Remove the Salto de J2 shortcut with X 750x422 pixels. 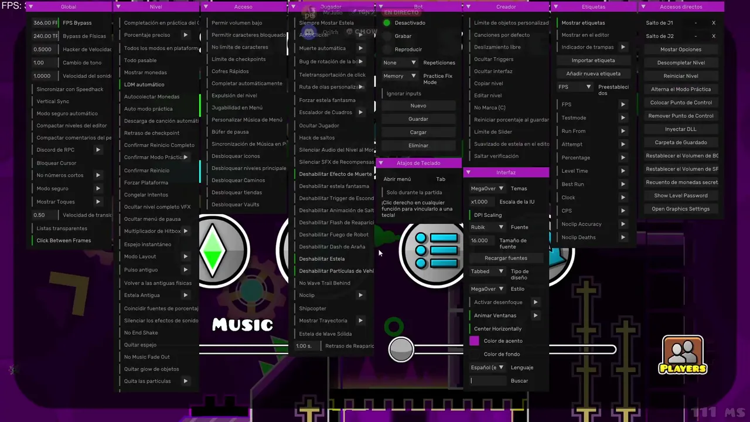[x=714, y=36]
